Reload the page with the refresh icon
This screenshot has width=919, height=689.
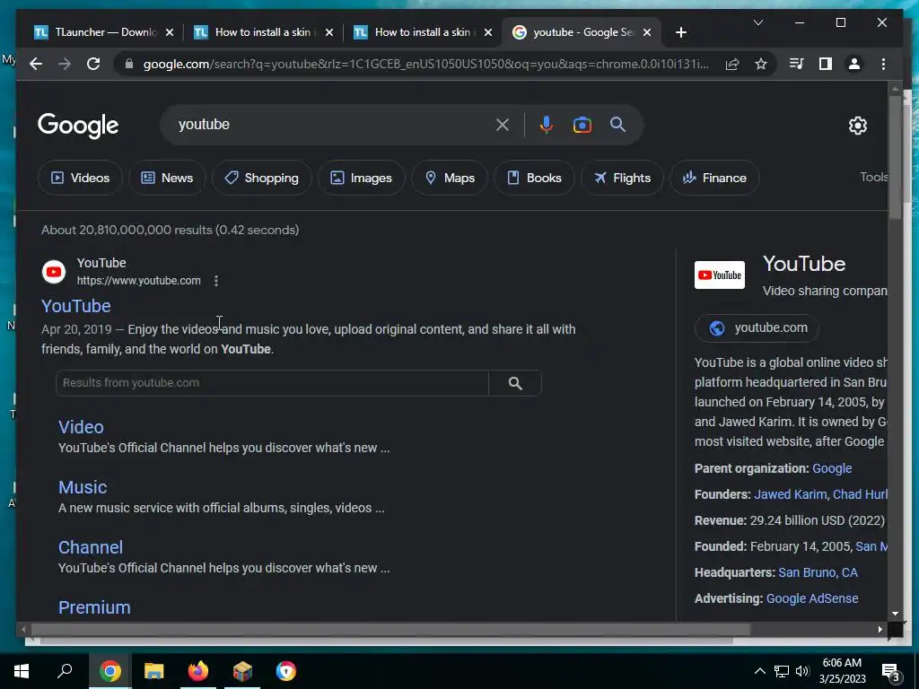93,64
